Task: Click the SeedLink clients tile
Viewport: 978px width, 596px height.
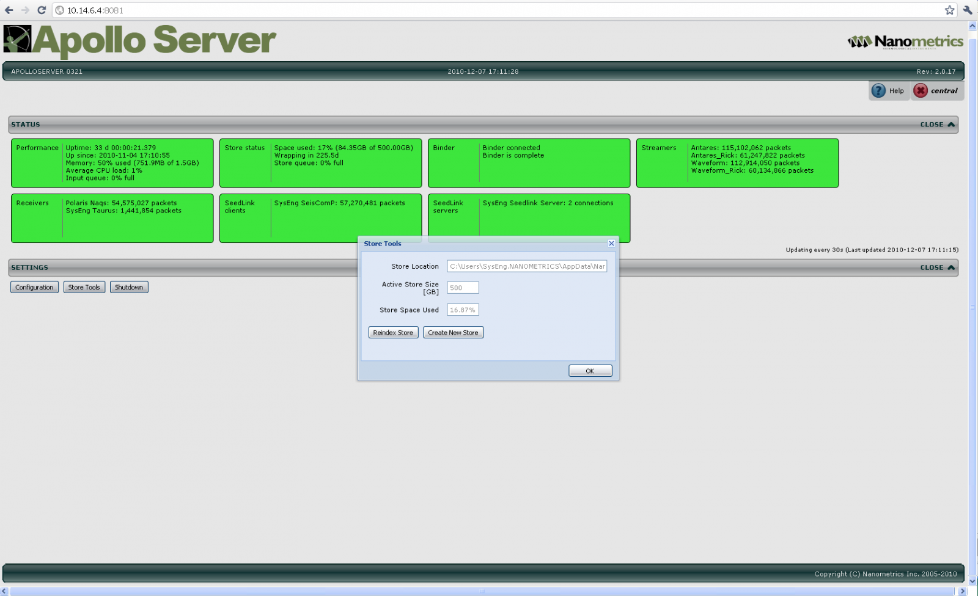Action: point(320,218)
